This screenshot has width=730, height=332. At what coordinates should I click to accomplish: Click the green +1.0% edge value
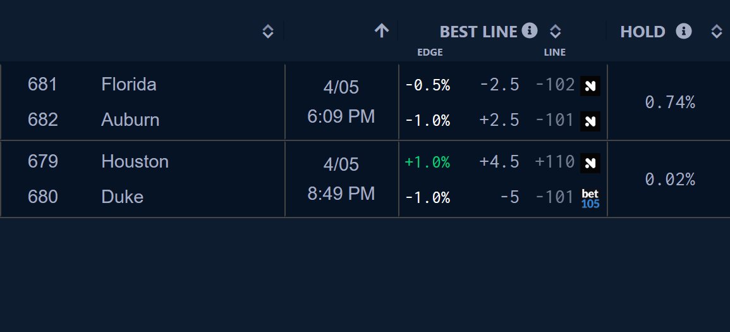click(x=427, y=163)
